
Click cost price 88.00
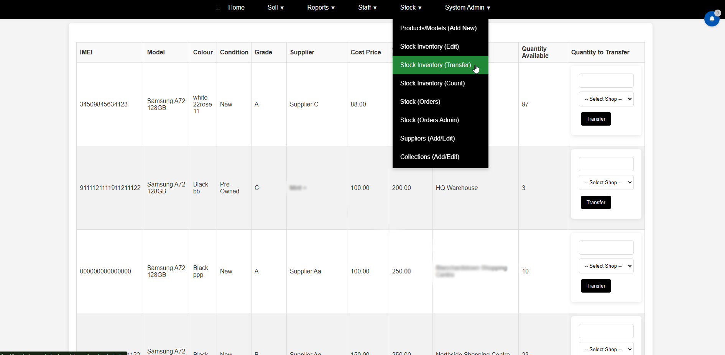point(358,105)
